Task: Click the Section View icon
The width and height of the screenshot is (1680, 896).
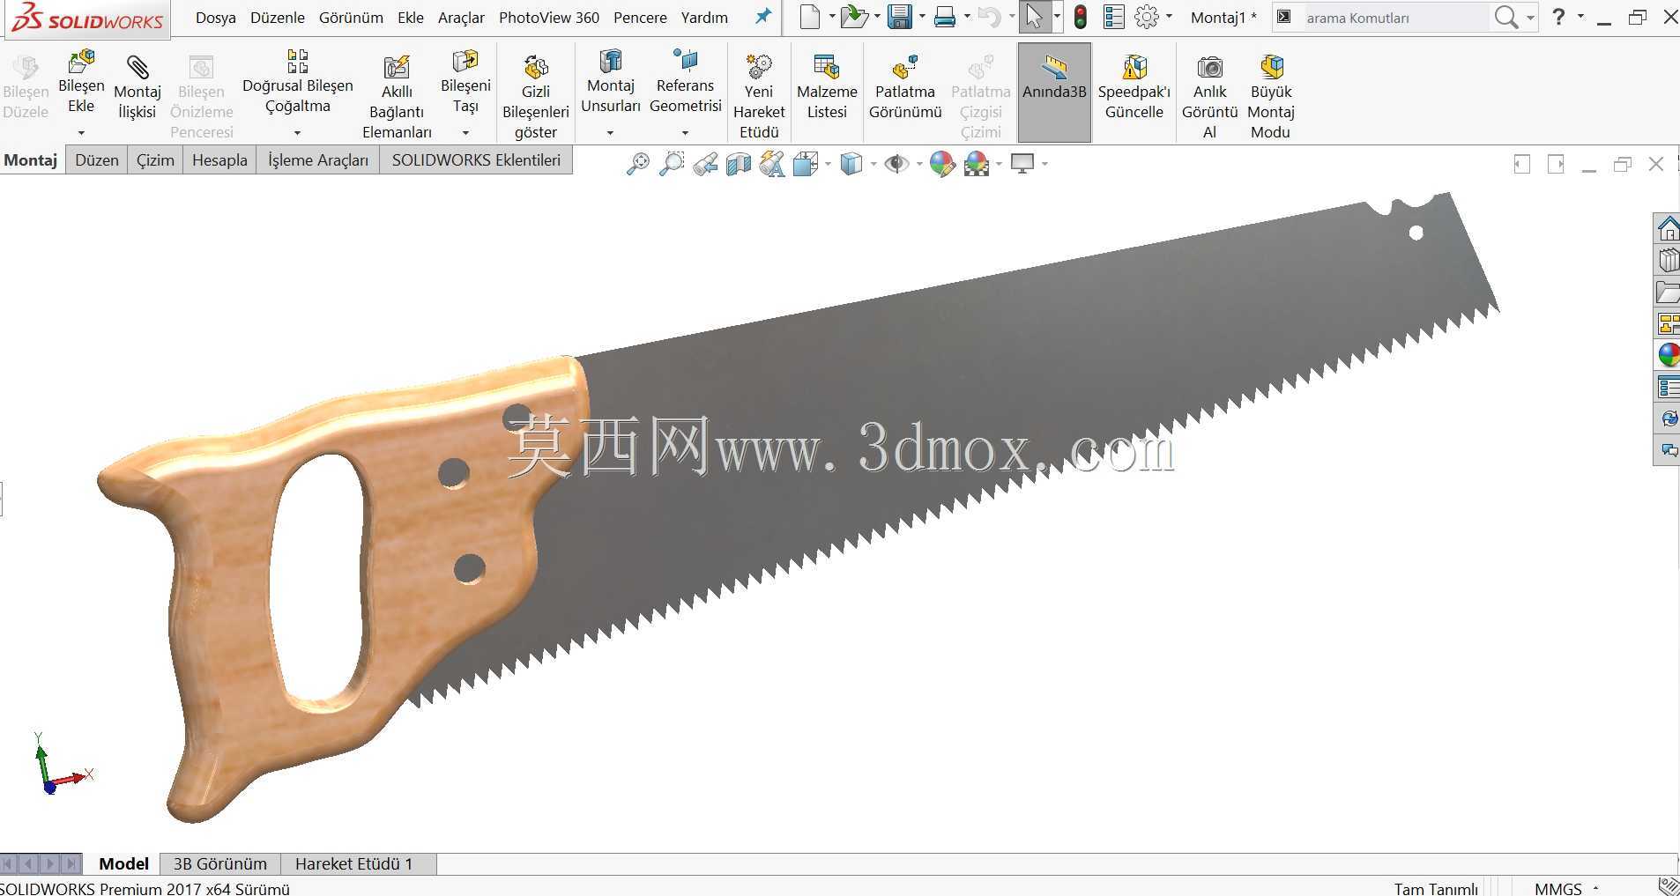Action: coord(739,164)
